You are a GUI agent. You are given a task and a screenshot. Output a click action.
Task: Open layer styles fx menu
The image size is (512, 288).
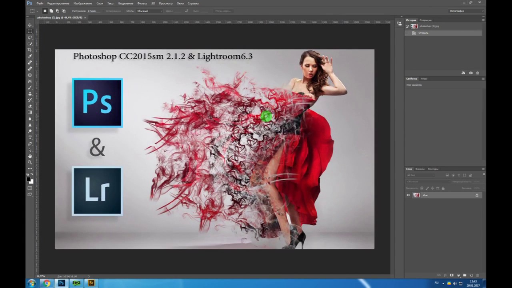(445, 275)
